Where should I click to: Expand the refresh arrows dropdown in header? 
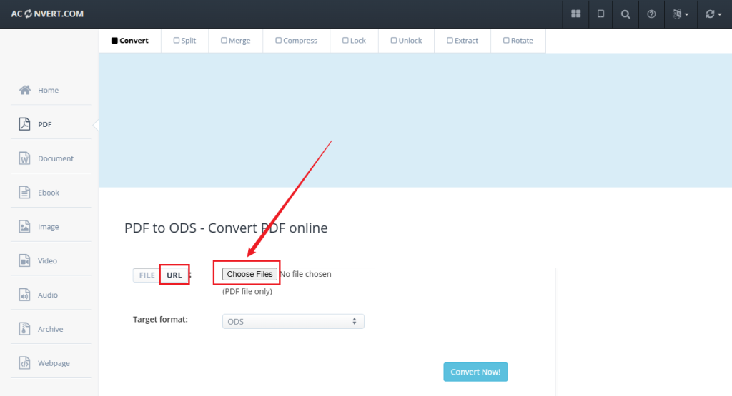coord(713,14)
